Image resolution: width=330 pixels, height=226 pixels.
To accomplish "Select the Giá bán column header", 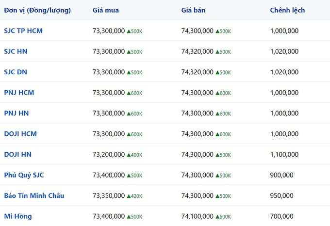I will click(194, 10).
